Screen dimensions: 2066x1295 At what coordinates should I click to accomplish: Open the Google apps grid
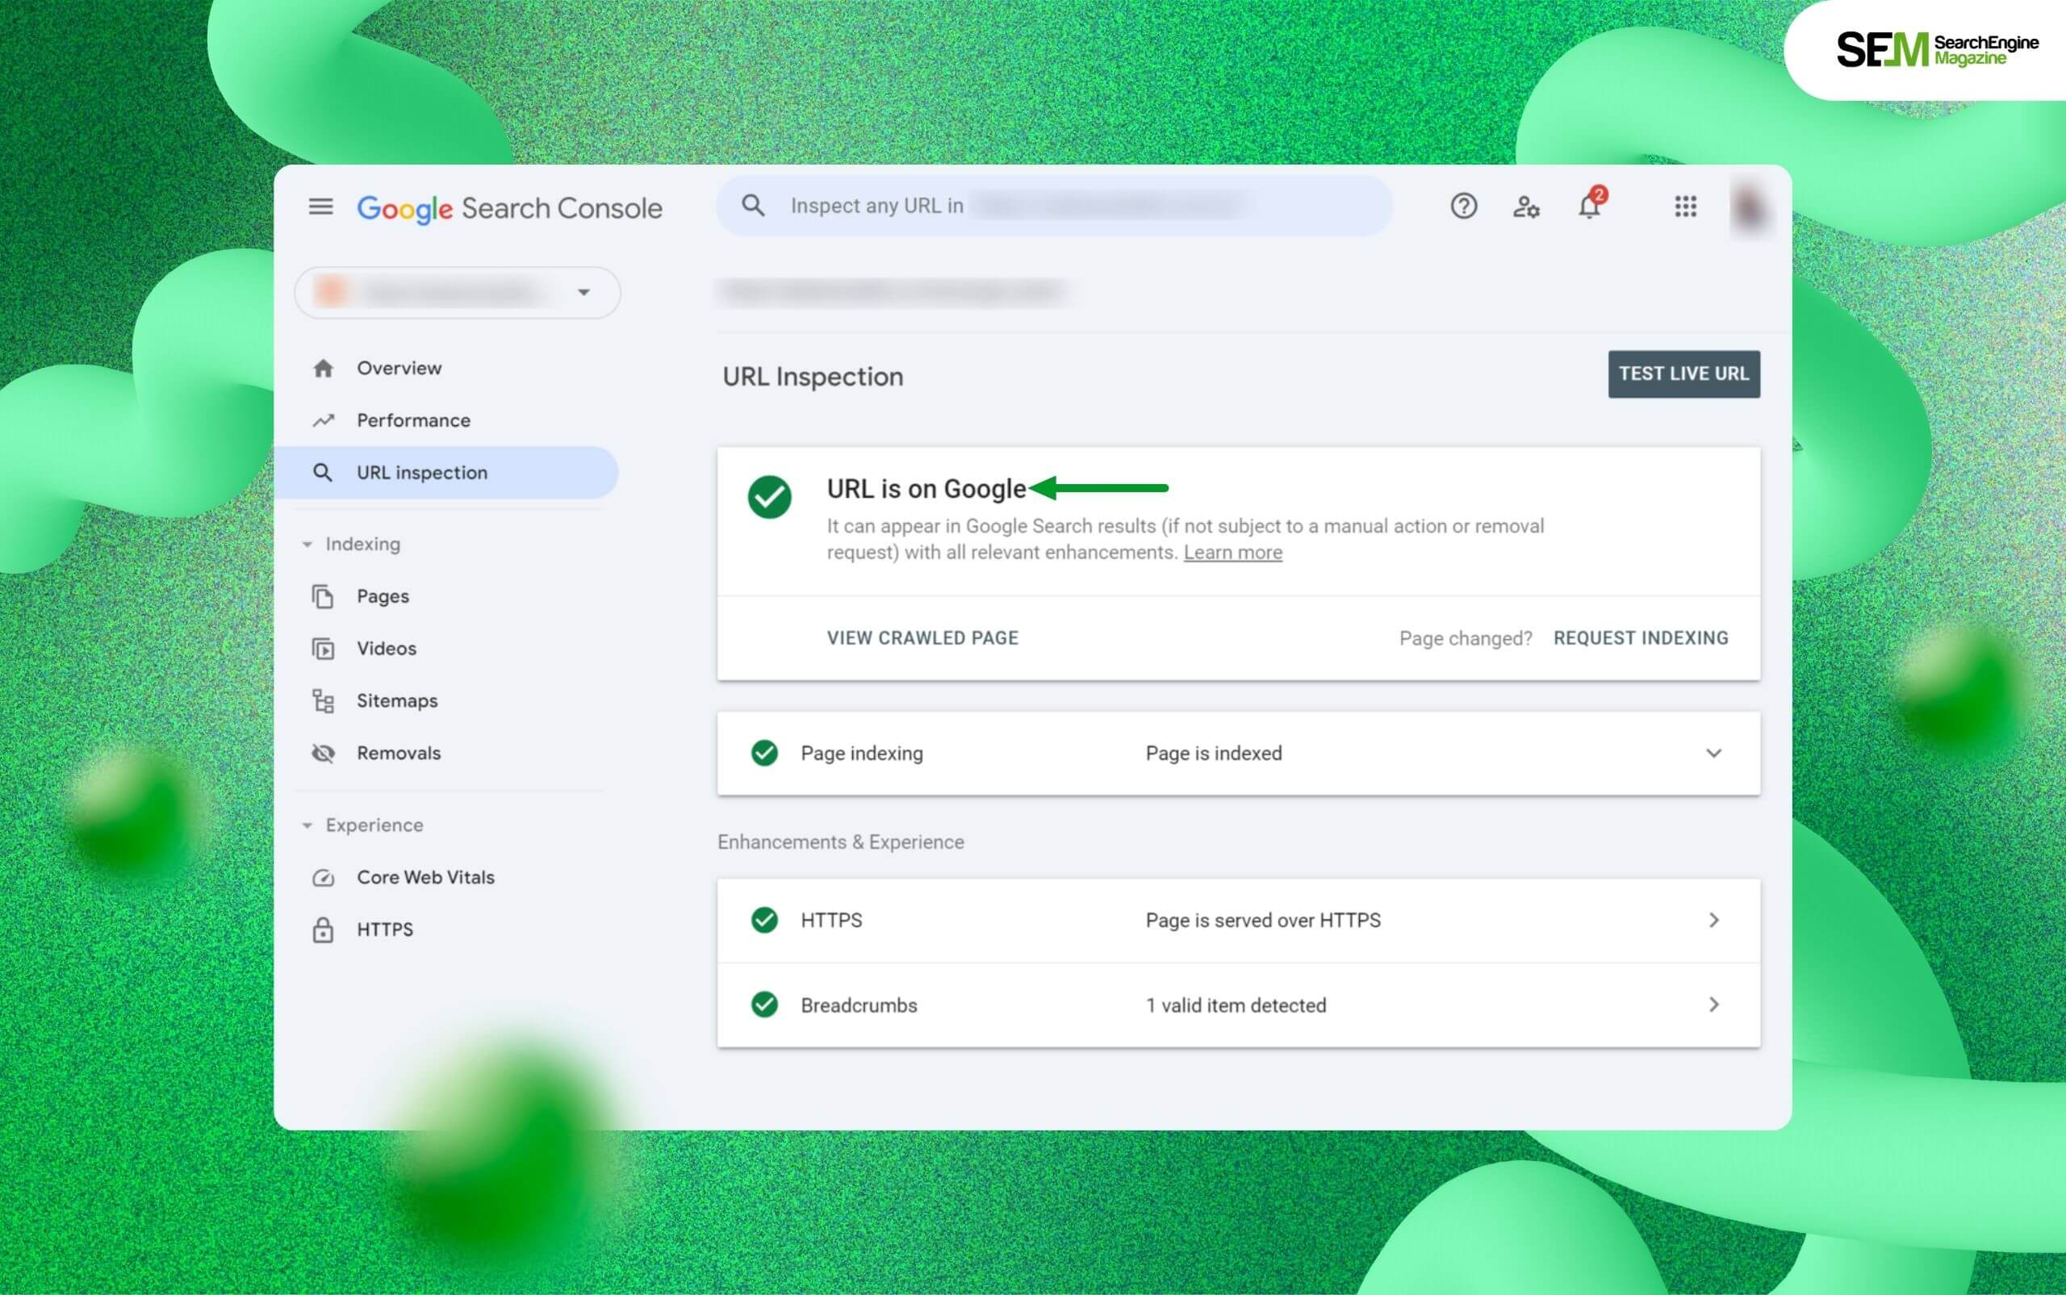[x=1685, y=207]
